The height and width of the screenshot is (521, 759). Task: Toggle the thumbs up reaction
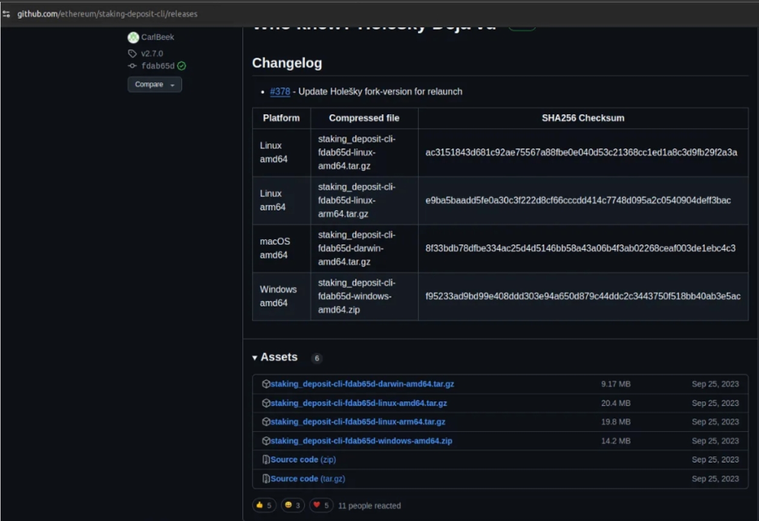pos(264,505)
